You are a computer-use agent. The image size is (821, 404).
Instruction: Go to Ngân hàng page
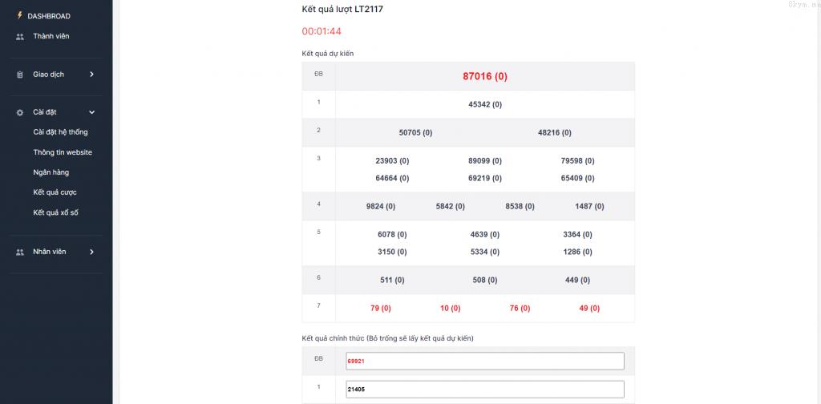tap(51, 172)
